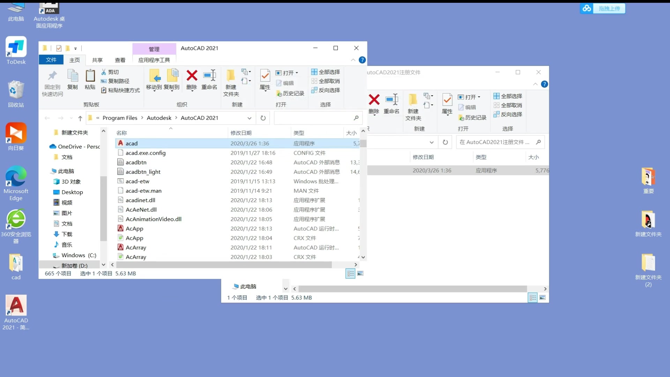Collapse ribbon chevron in 注册文件 window
670x377 pixels.
pyautogui.click(x=535, y=84)
